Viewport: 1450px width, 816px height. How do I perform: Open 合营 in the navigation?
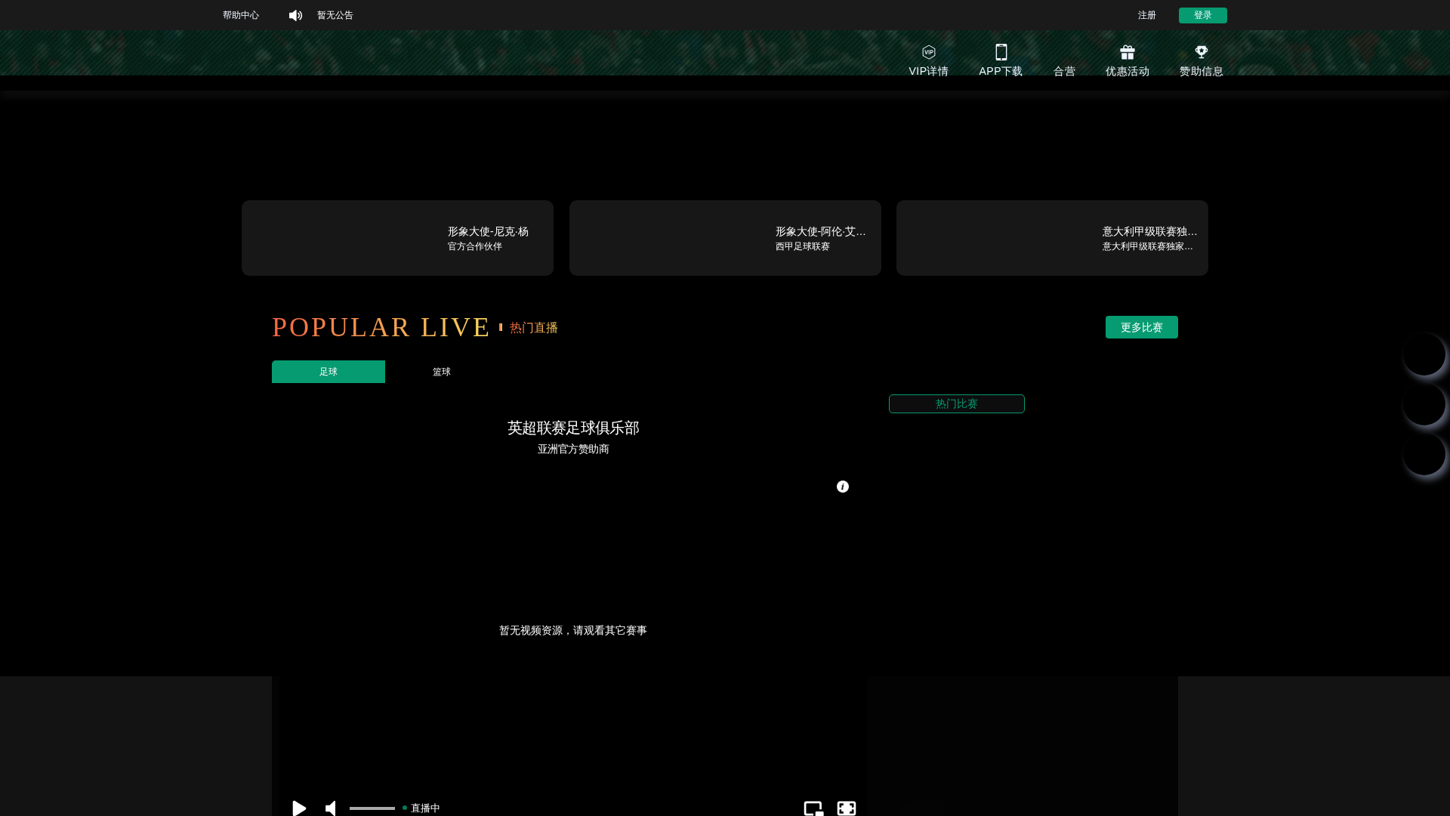pos(1064,71)
